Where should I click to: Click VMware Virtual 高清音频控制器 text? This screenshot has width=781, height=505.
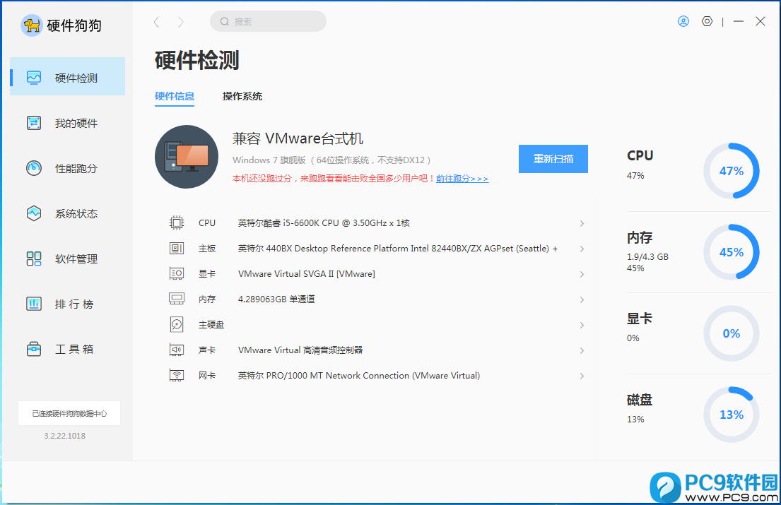coord(300,350)
